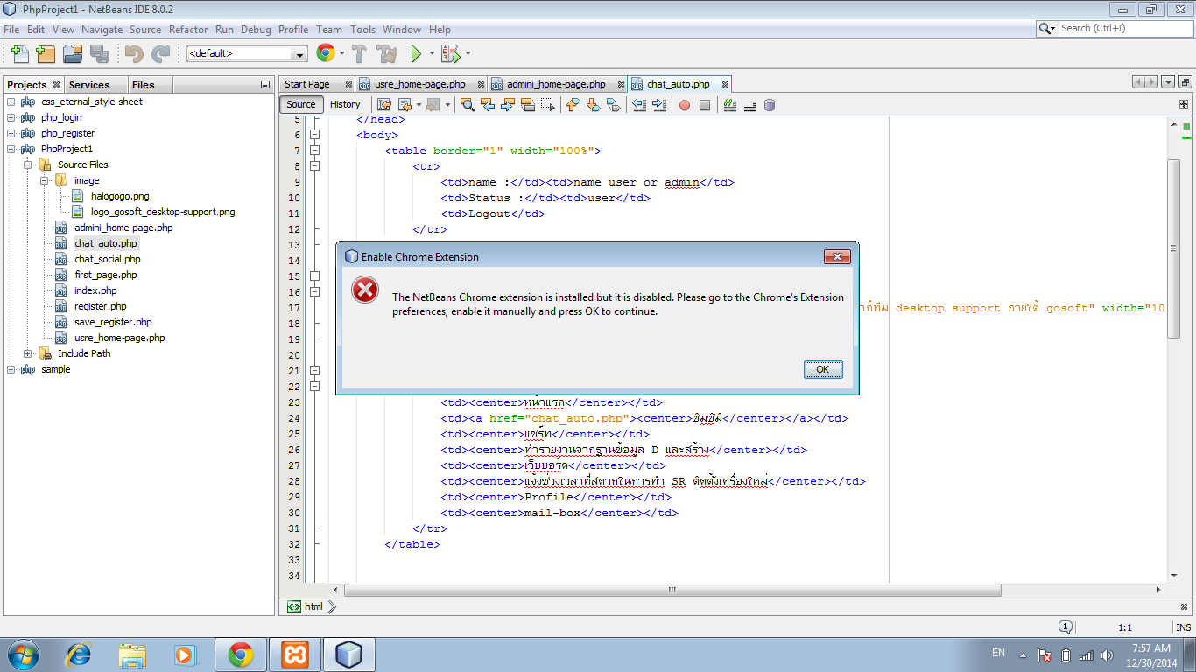The width and height of the screenshot is (1196, 672).
Task: Expand the php_login project node
Action: point(11,117)
